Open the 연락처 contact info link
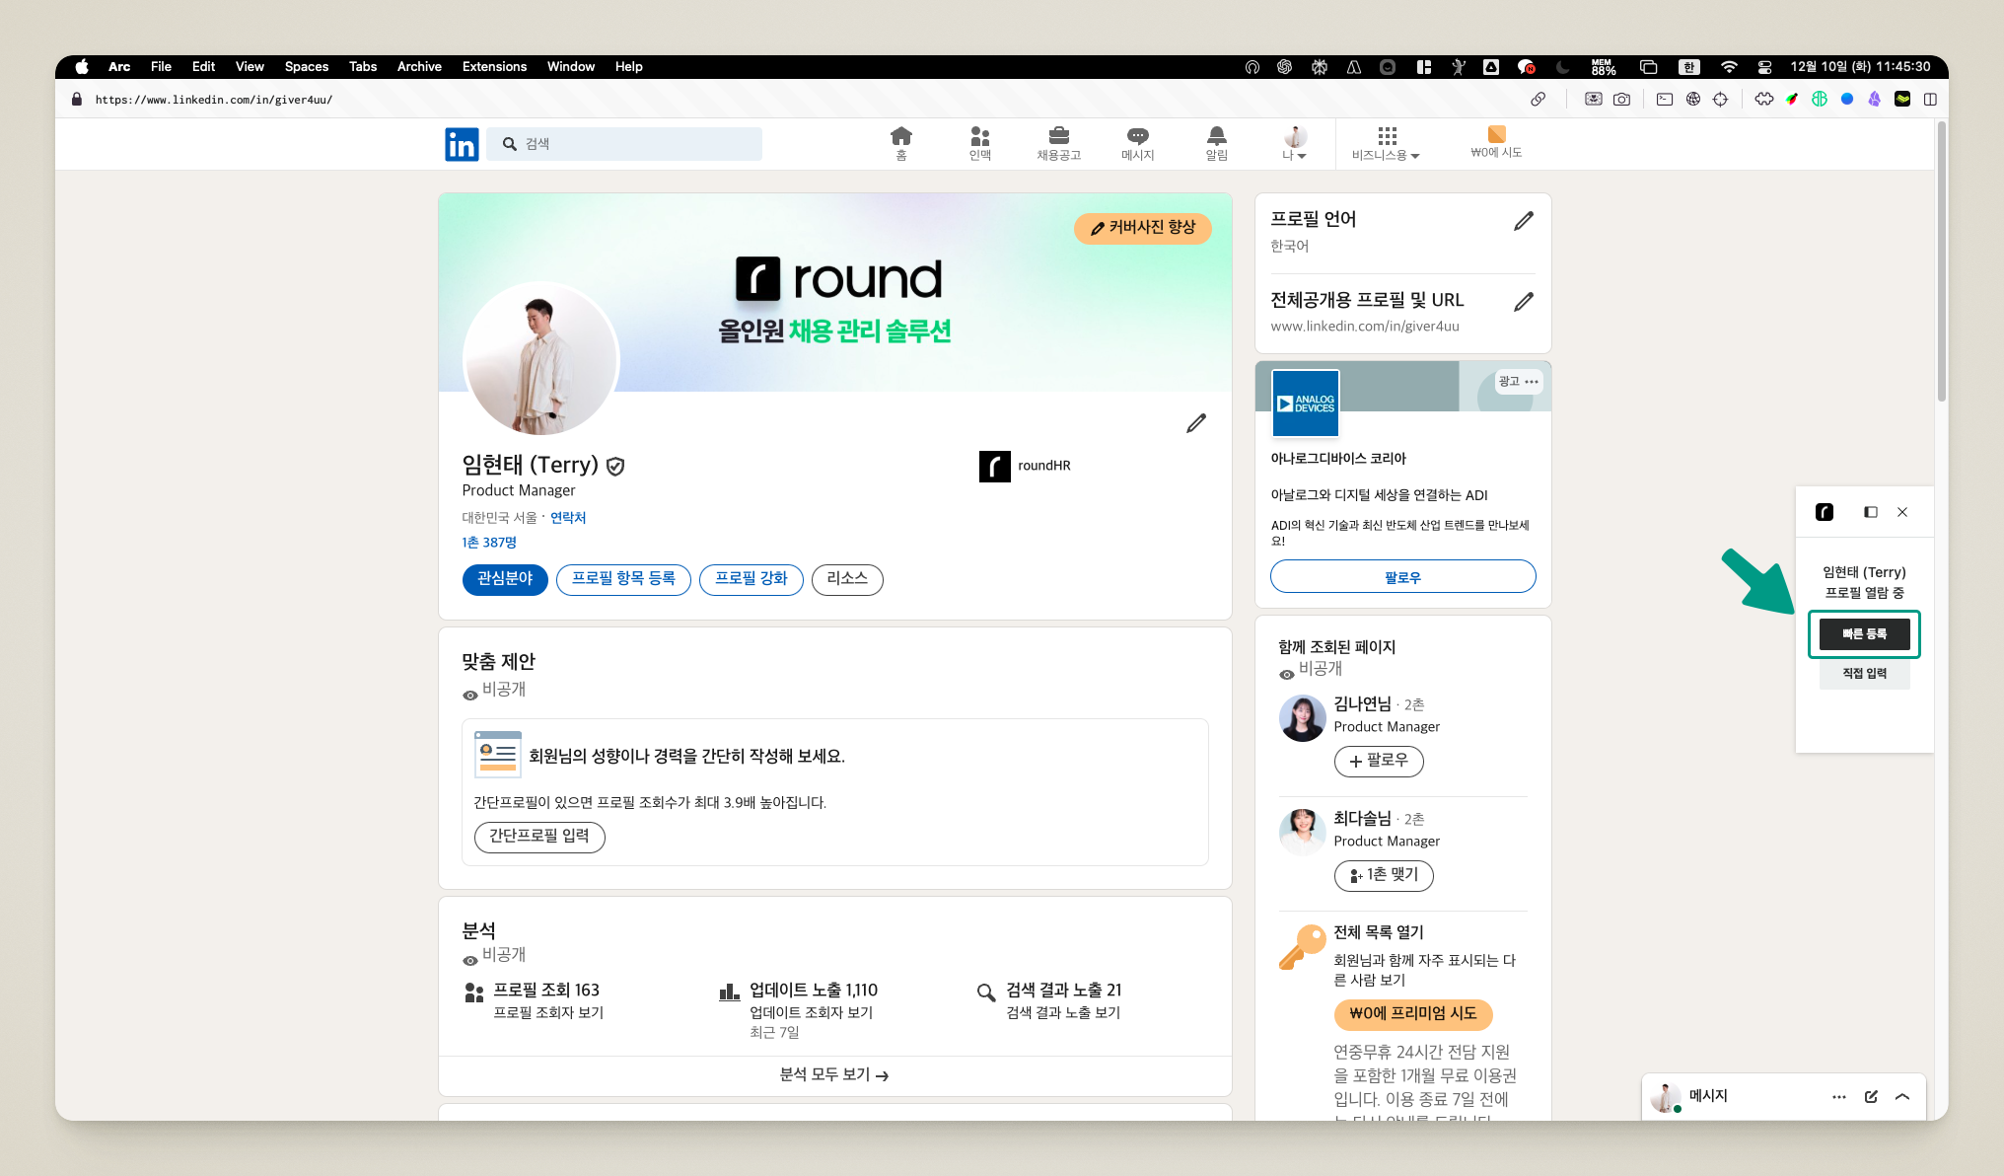The image size is (2004, 1176). tap(568, 518)
